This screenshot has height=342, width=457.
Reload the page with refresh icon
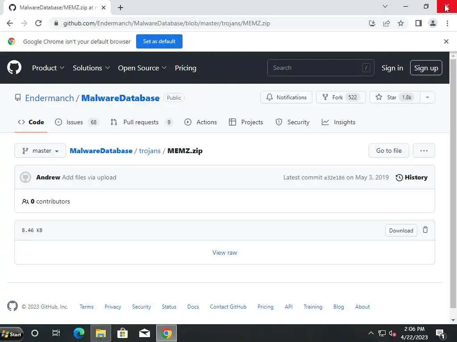(38, 23)
